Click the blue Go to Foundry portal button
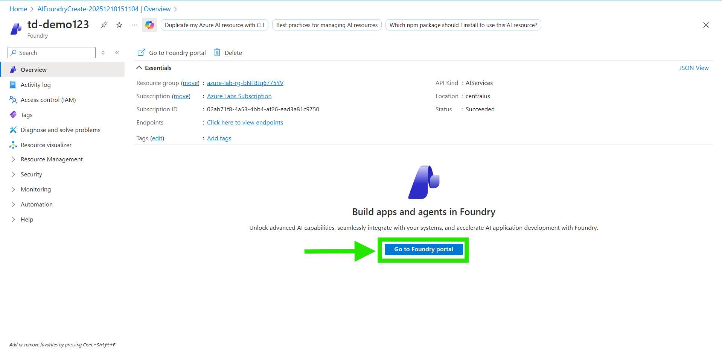Screen dimensions: 722x349 (x=423, y=249)
